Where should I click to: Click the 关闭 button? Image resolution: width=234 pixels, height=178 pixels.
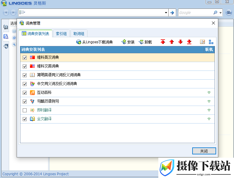(204, 151)
